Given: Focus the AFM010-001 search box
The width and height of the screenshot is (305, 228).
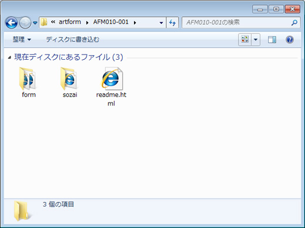Looking at the screenshot, I should 241,22.
